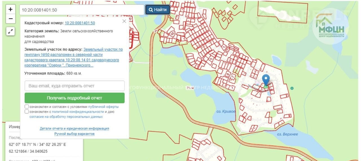
Task: Open the публичной оферты link
Action: click(103, 107)
